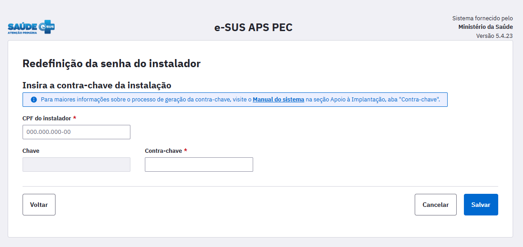Click the Contra-chave field label
This screenshot has height=247, width=523.
coord(163,151)
